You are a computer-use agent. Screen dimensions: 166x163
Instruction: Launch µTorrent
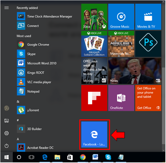28,110
